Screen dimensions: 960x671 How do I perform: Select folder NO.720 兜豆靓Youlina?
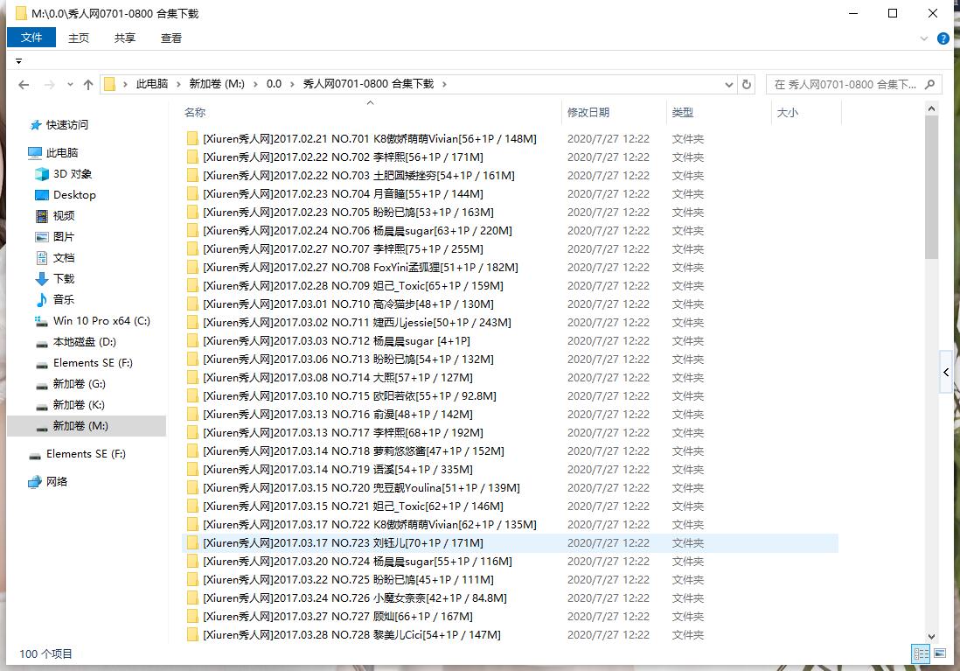pos(361,488)
